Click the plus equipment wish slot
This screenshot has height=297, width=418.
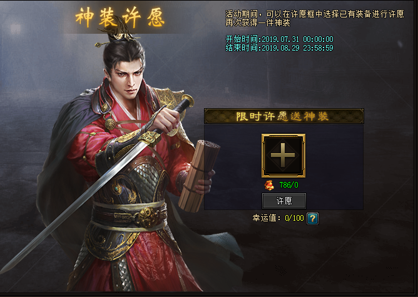(x=283, y=156)
